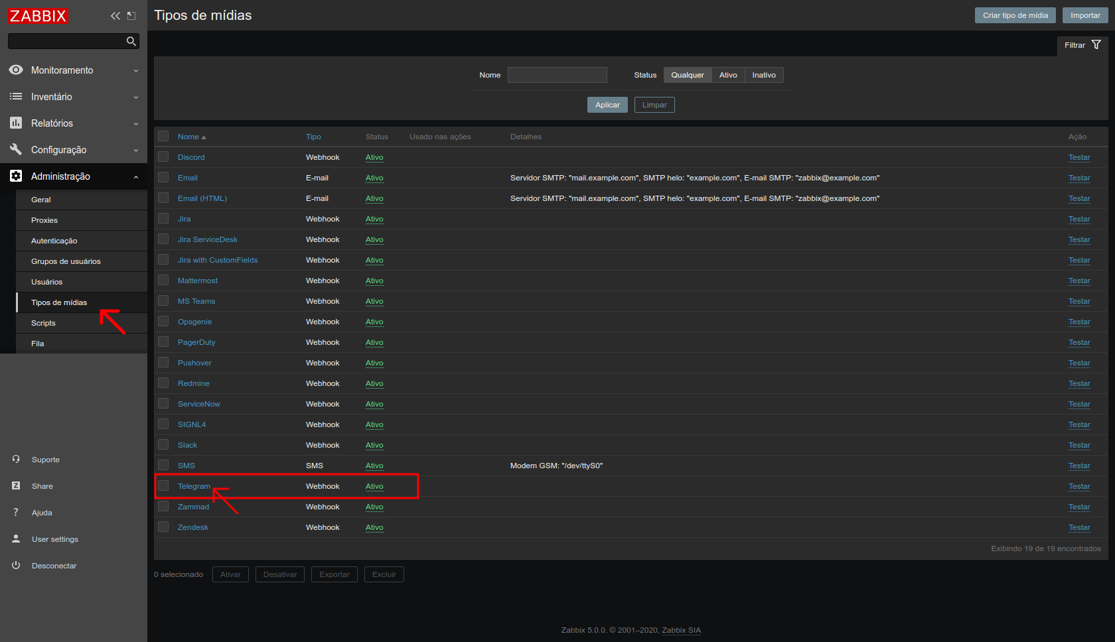Image resolution: width=1115 pixels, height=642 pixels.
Task: Open Geral under Administração
Action: click(82, 200)
